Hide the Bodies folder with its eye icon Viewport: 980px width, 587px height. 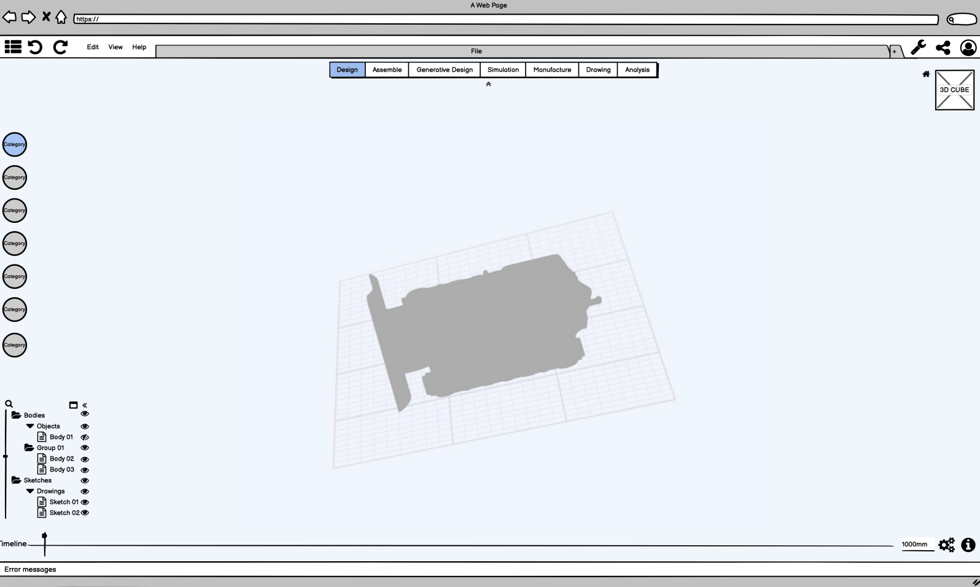coord(85,414)
